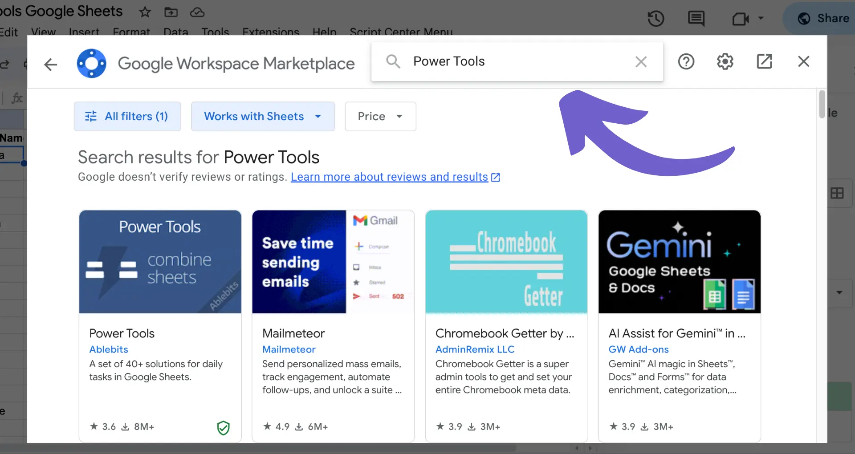The image size is (855, 454).
Task: Click Mailmeteor 6M+ downloads count
Action: point(312,427)
